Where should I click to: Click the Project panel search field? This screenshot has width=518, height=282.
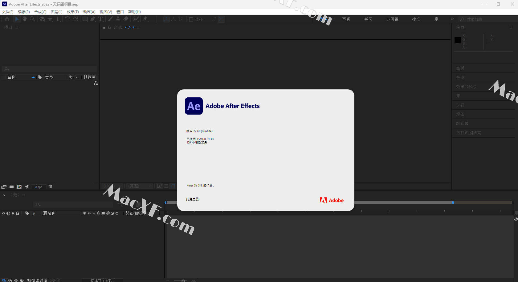pyautogui.click(x=49, y=69)
